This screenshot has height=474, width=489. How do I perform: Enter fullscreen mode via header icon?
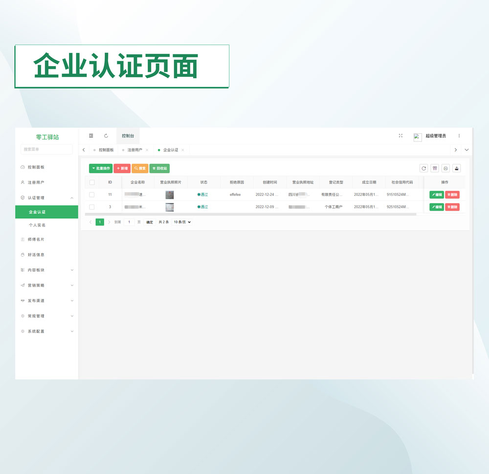400,136
